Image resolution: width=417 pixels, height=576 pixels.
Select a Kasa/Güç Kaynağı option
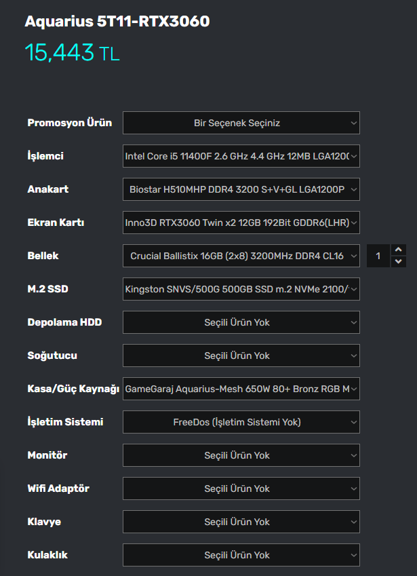tap(241, 389)
